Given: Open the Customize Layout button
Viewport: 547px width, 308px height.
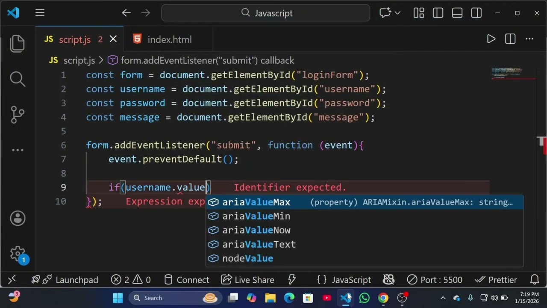Looking at the screenshot, I should point(418,13).
